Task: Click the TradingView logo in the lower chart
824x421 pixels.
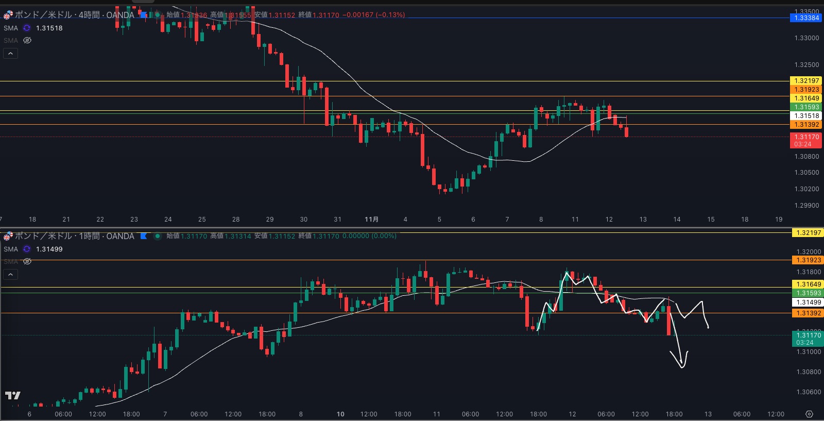Action: (x=13, y=395)
